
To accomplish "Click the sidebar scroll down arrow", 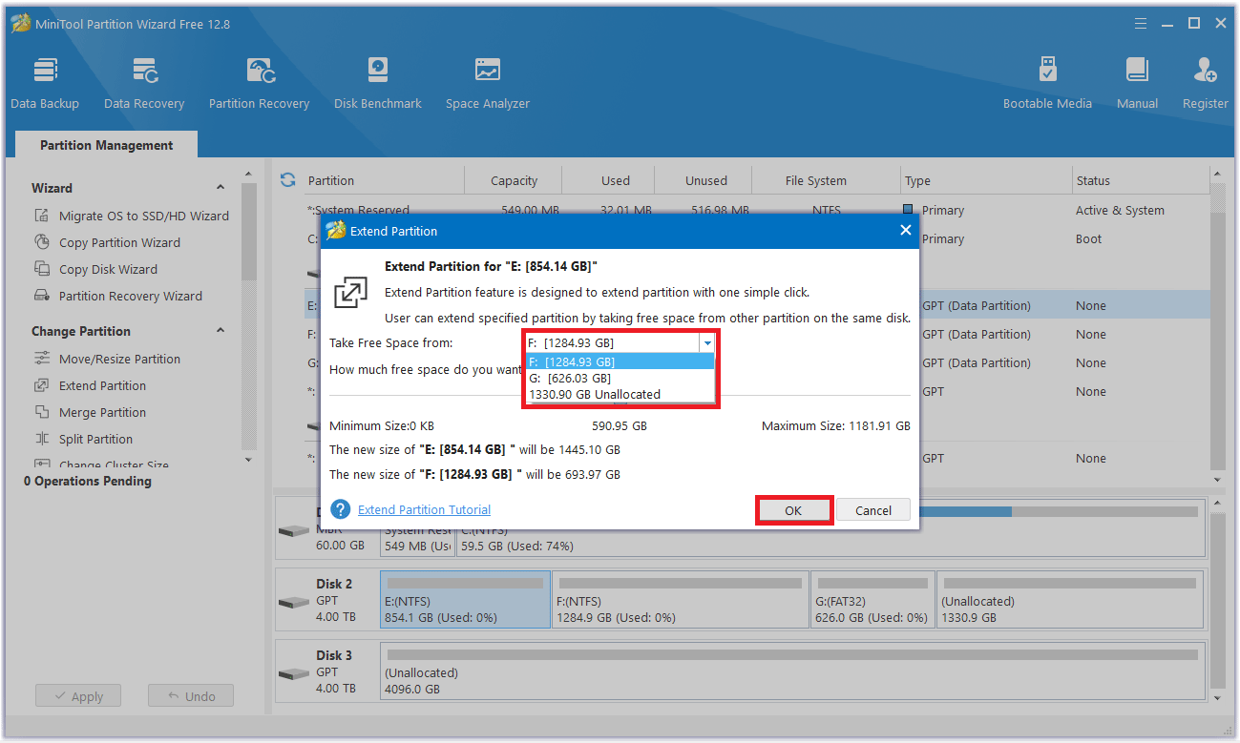I will (248, 460).
